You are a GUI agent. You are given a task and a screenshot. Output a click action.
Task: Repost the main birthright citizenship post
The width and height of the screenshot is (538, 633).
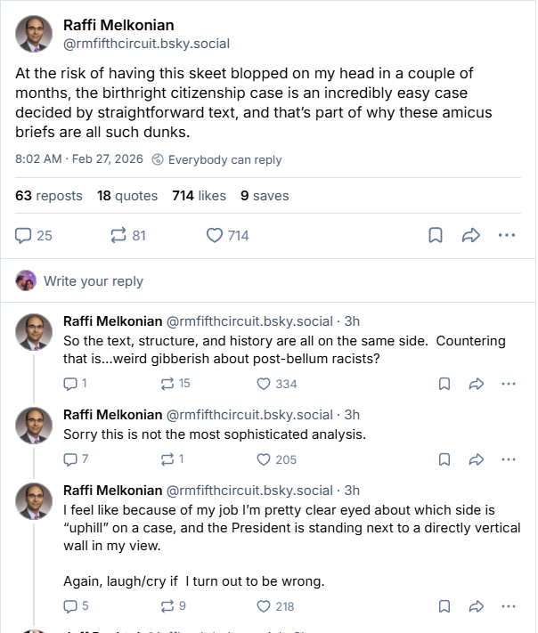[118, 235]
